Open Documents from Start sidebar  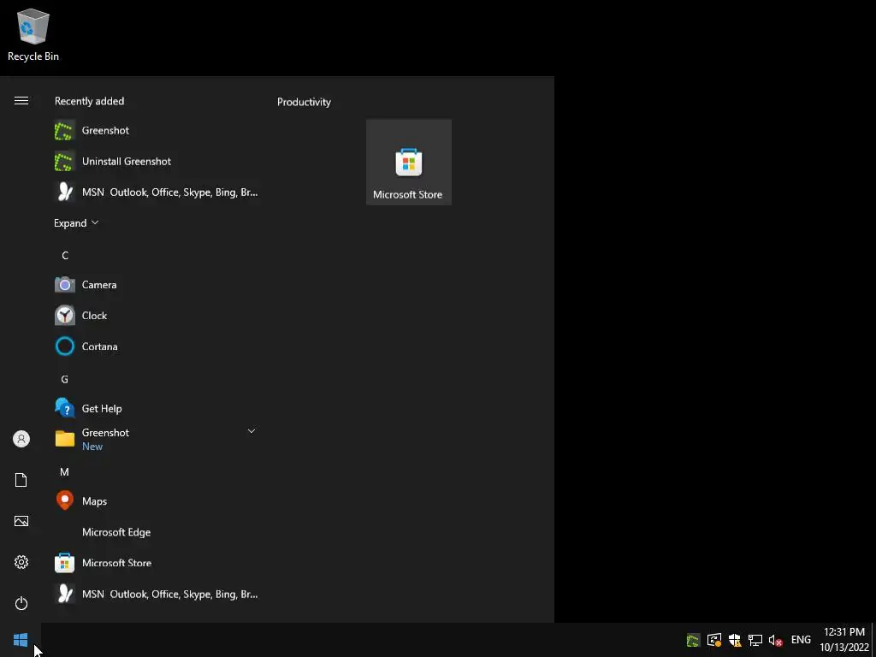21,480
